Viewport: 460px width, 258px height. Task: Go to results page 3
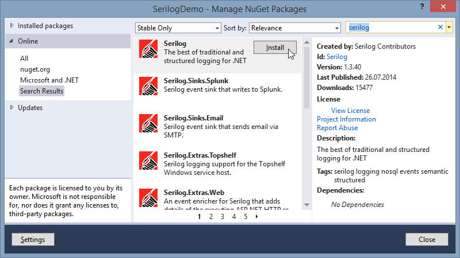click(x=223, y=217)
